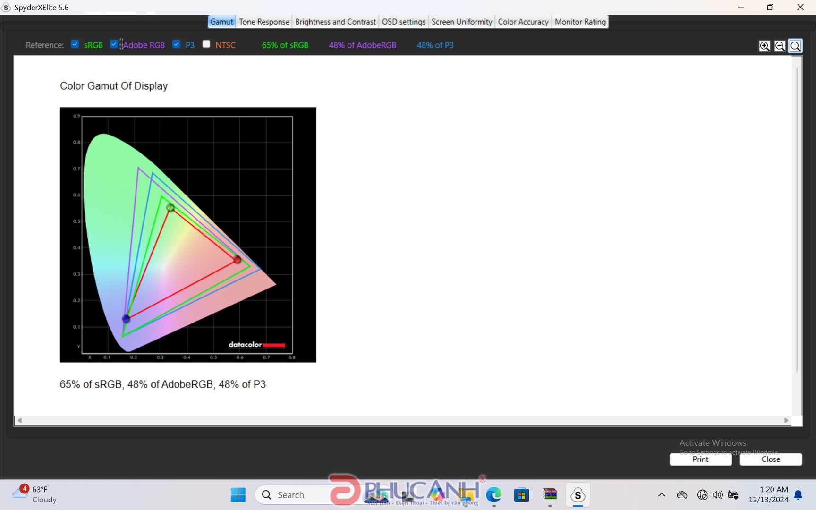Screen dimensions: 816x510
Task: Click the 'Color Gamut Of Display' heading
Action: click(x=114, y=86)
